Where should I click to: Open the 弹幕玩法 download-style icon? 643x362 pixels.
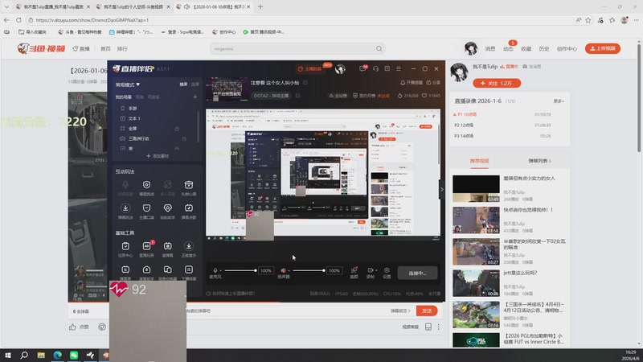tap(125, 208)
